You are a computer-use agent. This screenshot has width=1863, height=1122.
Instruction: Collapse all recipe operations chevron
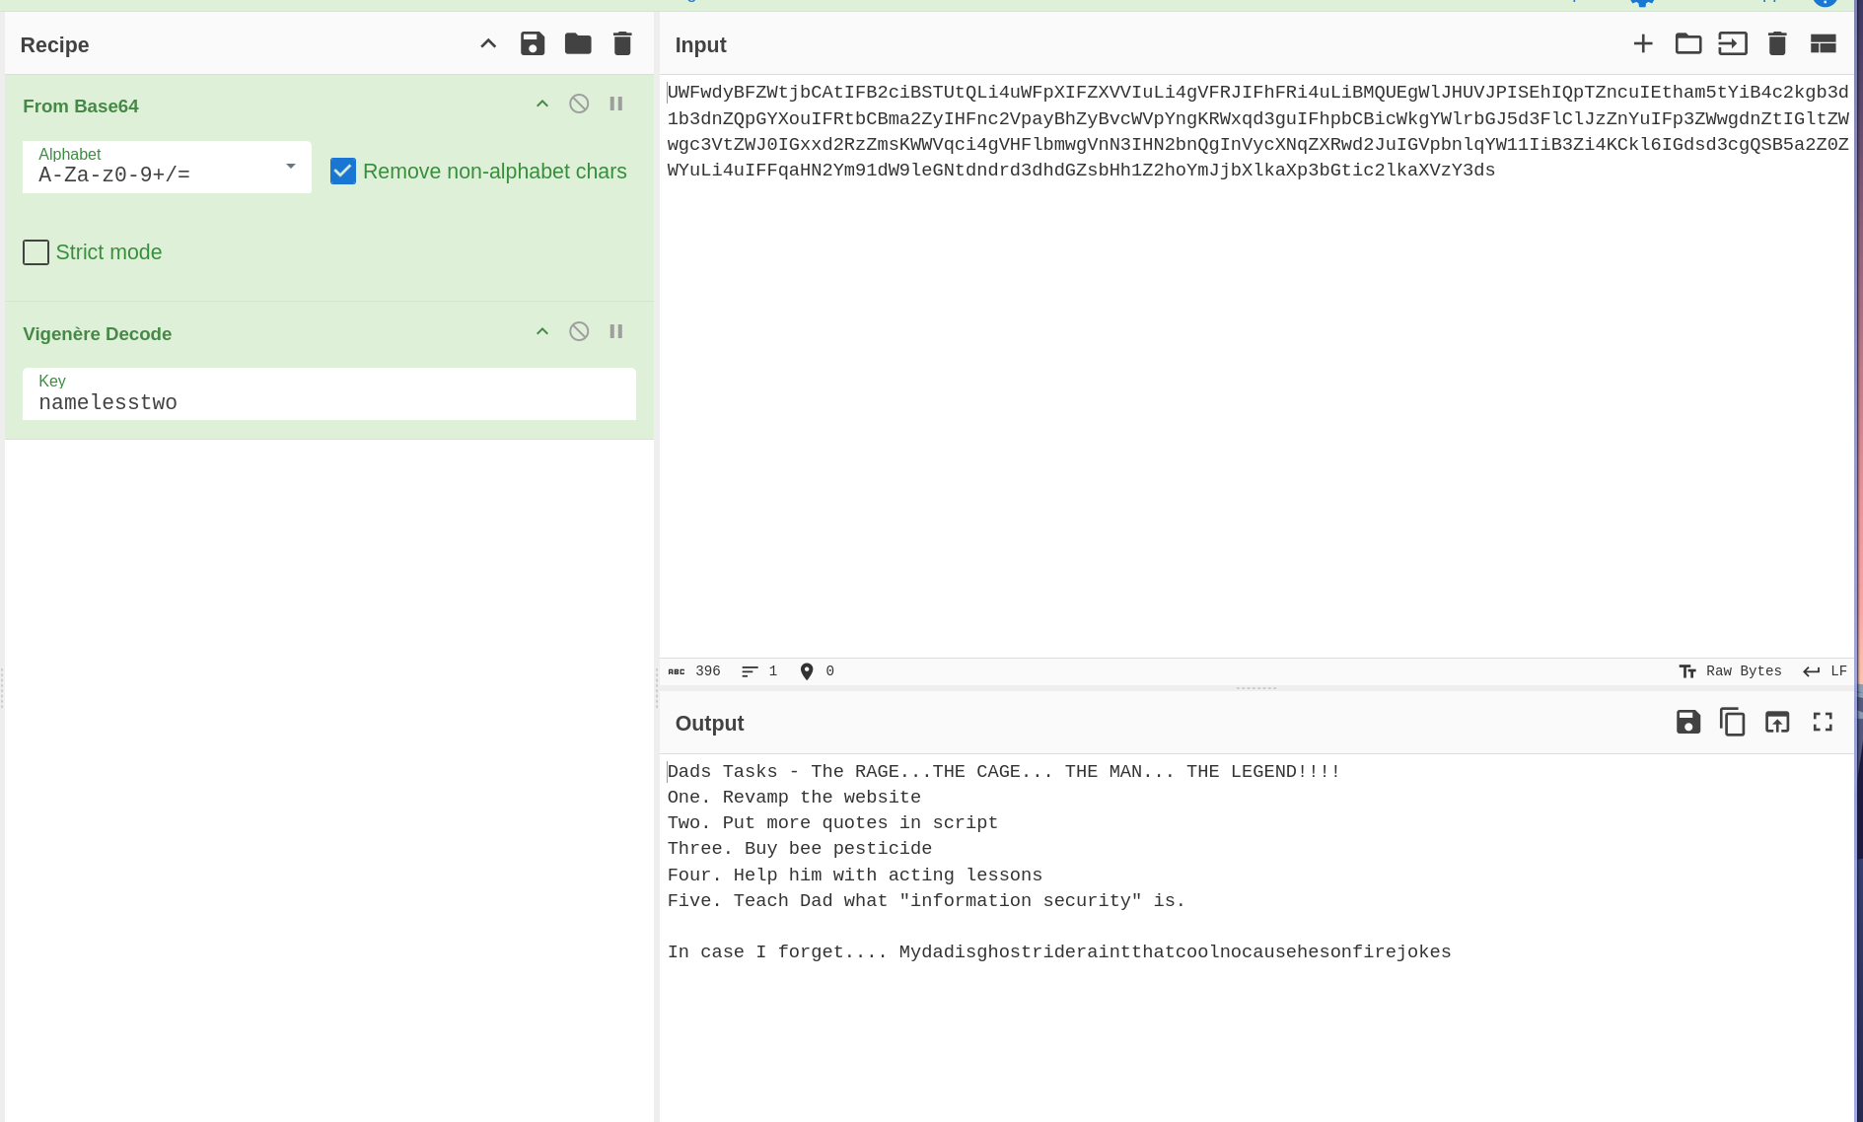(488, 43)
